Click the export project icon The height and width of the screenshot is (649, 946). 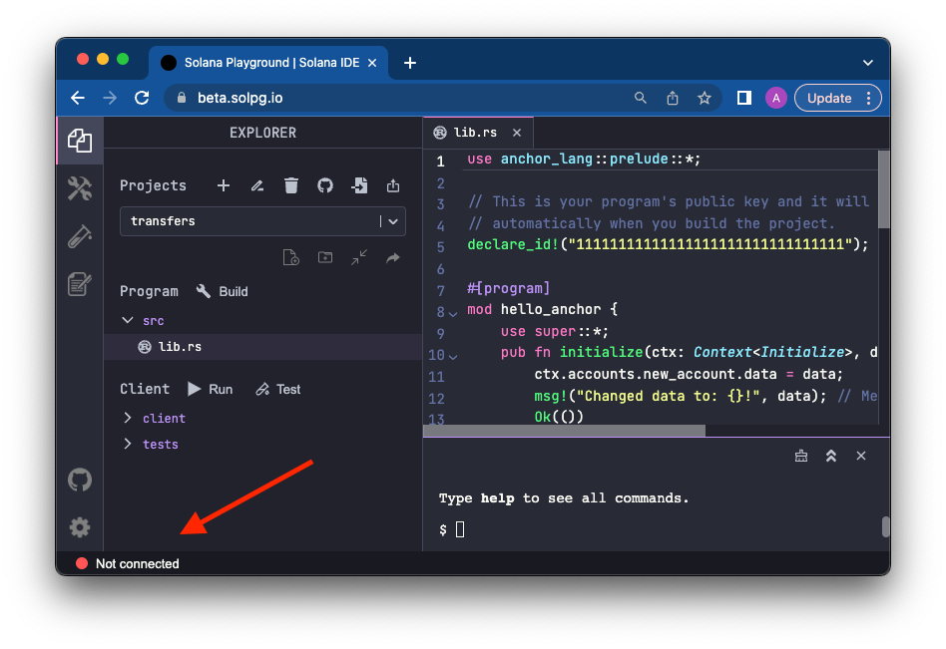pyautogui.click(x=393, y=185)
